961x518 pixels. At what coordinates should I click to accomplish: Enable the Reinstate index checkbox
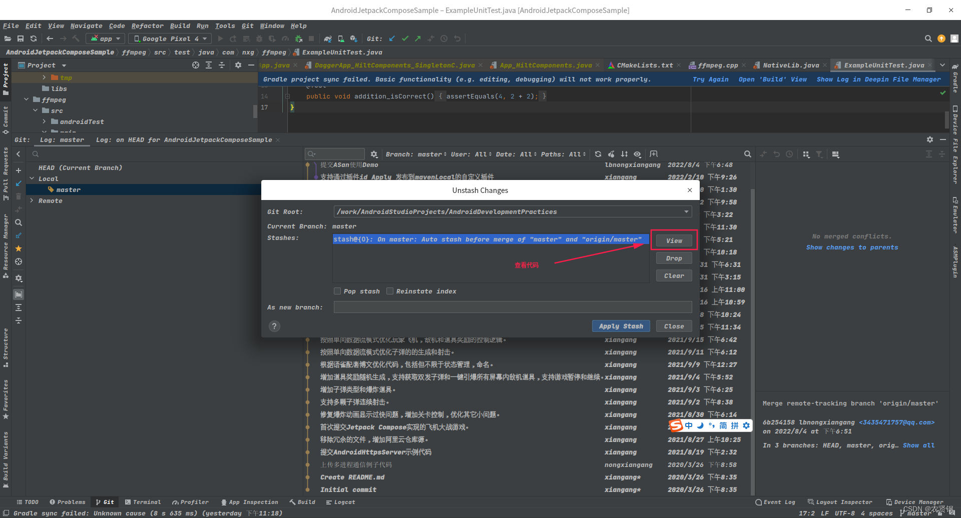point(390,291)
